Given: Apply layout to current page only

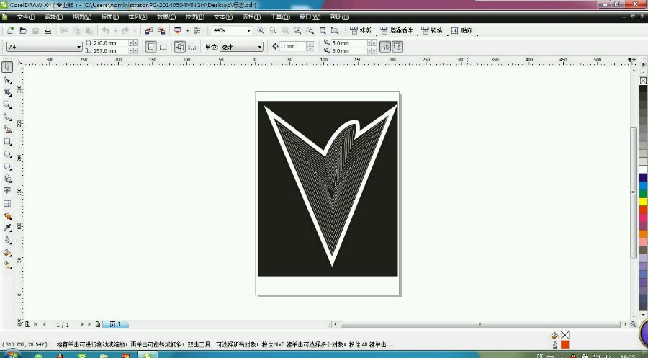Looking at the screenshot, I should coord(192,47).
